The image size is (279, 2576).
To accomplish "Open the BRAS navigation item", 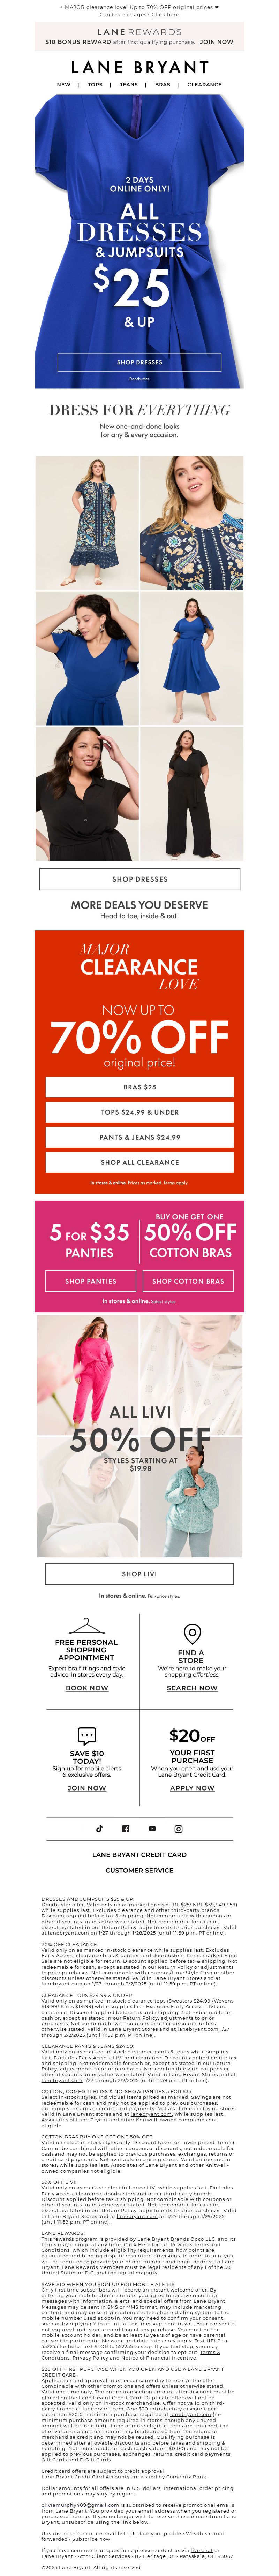I will point(162,85).
